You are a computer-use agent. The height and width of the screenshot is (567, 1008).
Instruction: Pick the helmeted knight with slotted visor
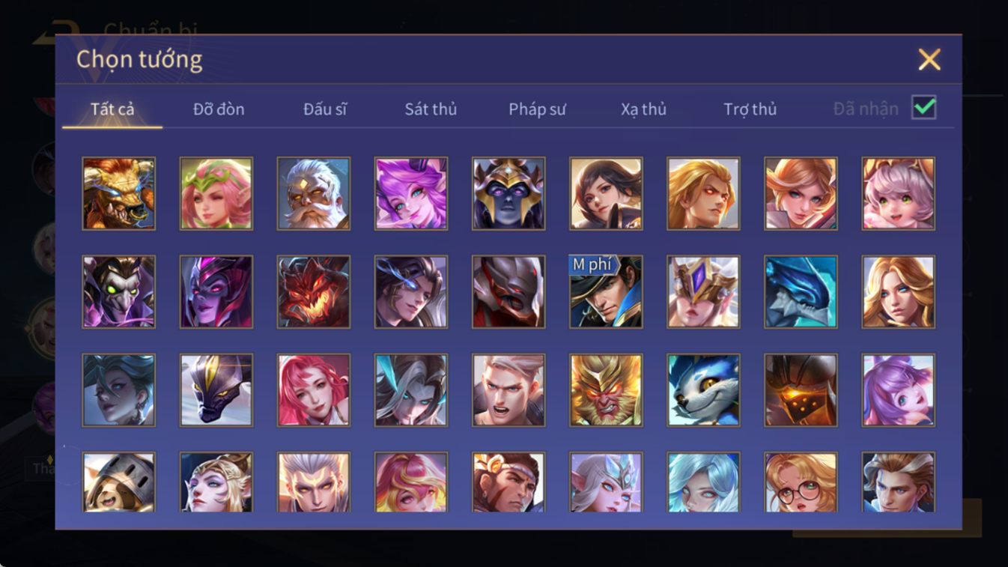(119, 482)
